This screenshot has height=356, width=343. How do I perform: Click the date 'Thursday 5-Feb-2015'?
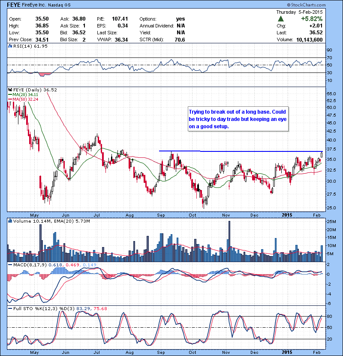tap(299, 12)
